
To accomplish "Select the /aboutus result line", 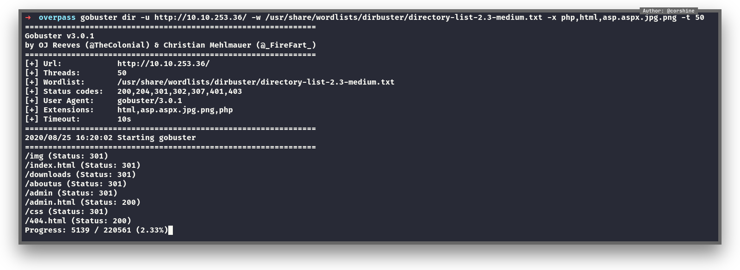I will 75,184.
